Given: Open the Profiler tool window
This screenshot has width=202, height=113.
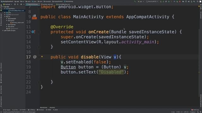Looking at the screenshot, I should (23, 110).
